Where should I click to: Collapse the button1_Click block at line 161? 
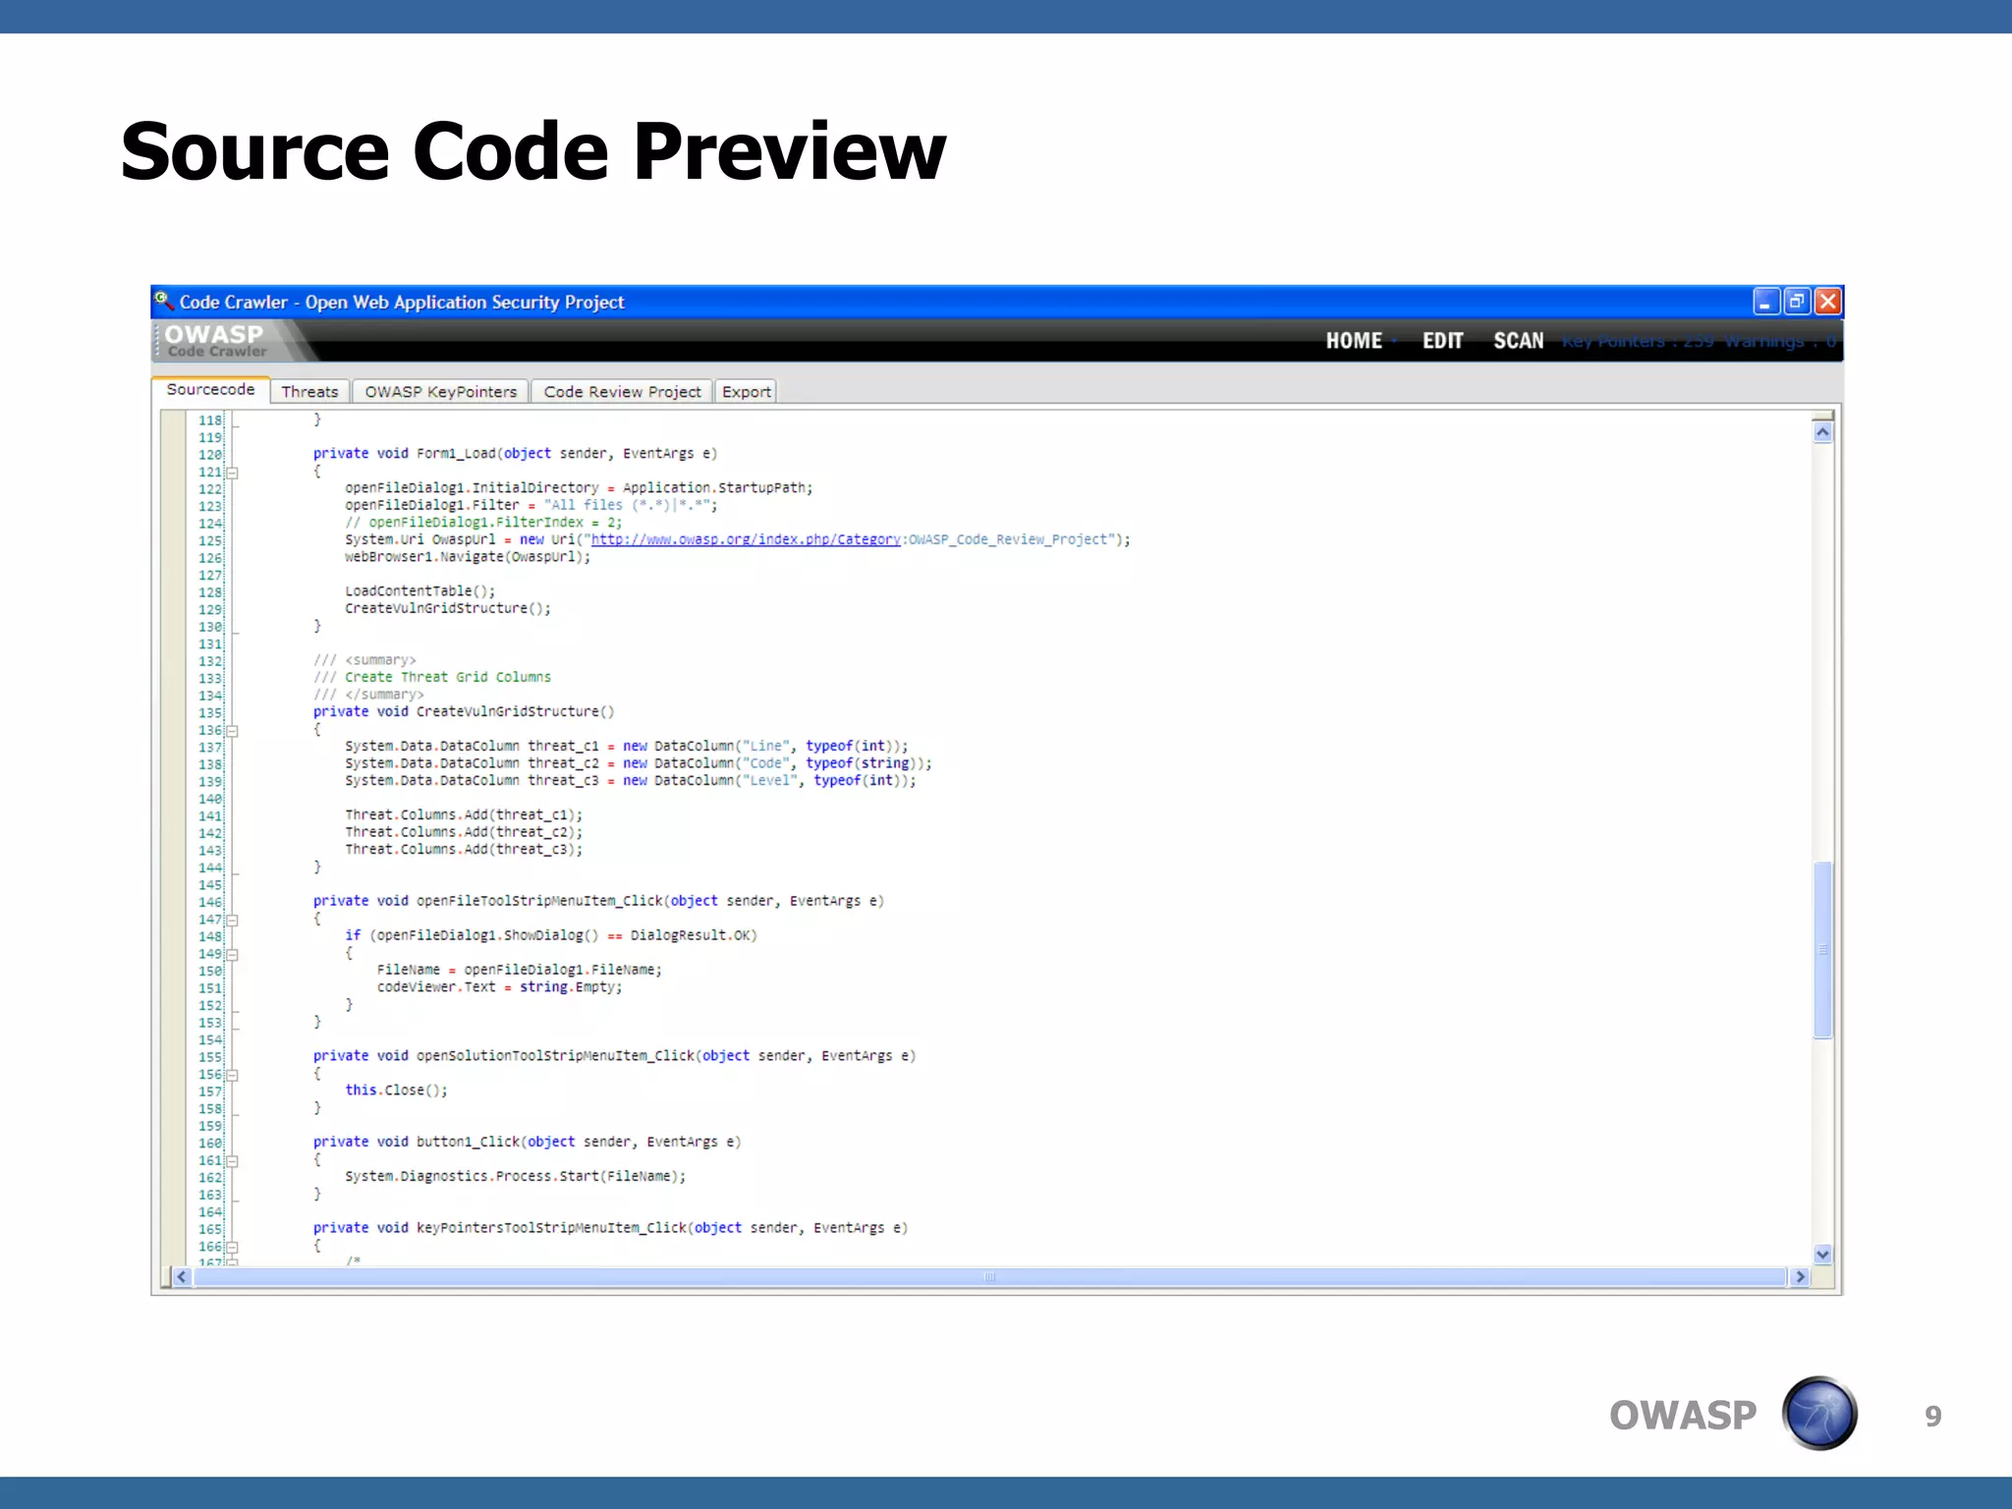tap(233, 1161)
